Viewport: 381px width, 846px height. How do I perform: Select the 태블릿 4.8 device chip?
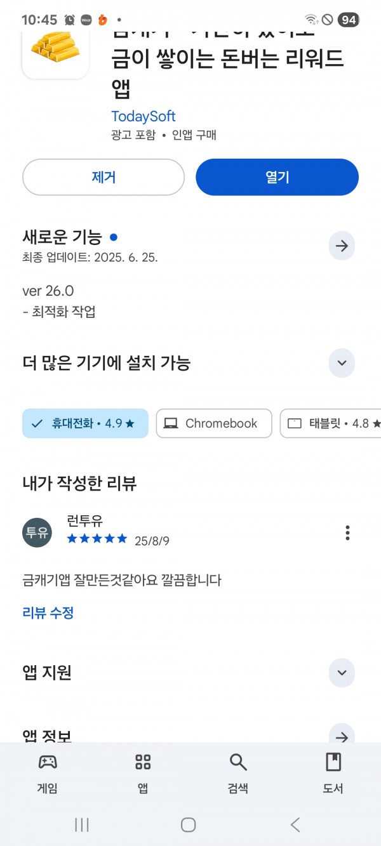pyautogui.click(x=330, y=423)
